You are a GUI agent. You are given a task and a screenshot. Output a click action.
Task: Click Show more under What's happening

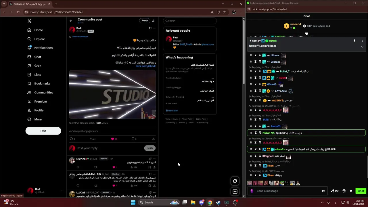tap(172, 110)
